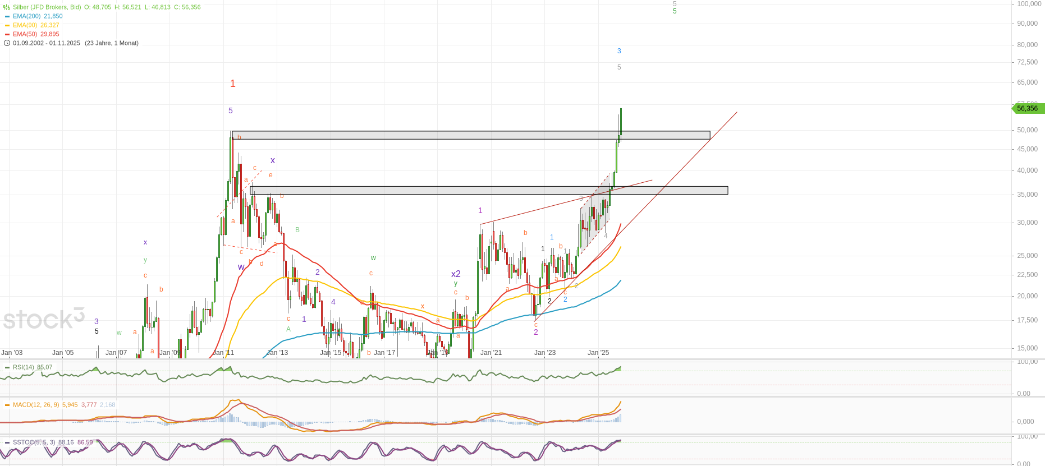This screenshot has height=466, width=1045.
Task: Open the date range 01.09.2002 - 01.11.2025
Action: coord(47,43)
